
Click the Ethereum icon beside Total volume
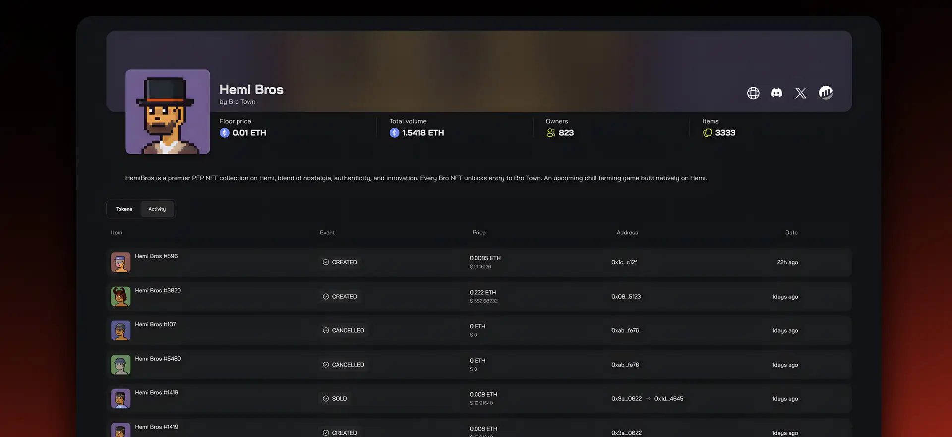pyautogui.click(x=394, y=133)
